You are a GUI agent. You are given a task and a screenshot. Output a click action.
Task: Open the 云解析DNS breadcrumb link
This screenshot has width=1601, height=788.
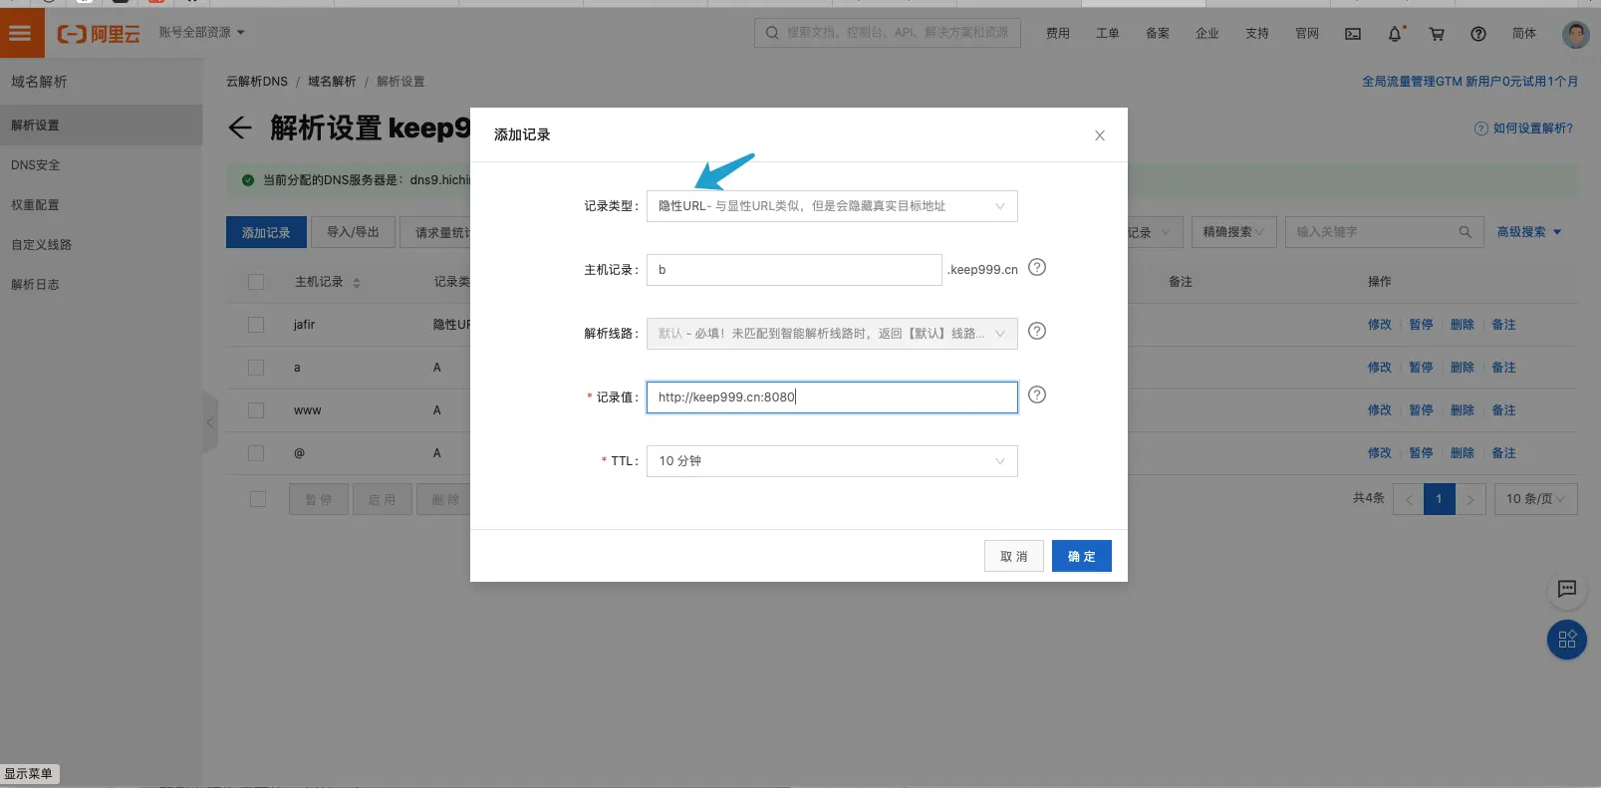[257, 82]
